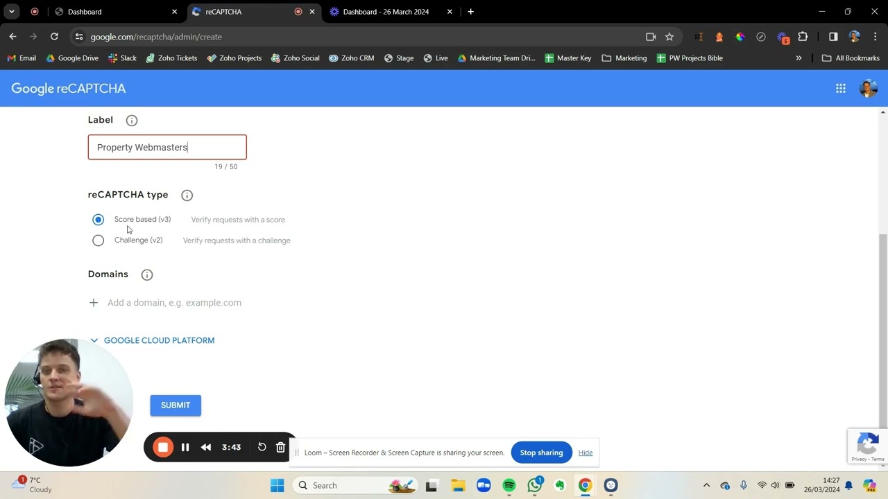The width and height of the screenshot is (888, 499).
Task: Click the Loom webcam bubble
Action: 69,403
